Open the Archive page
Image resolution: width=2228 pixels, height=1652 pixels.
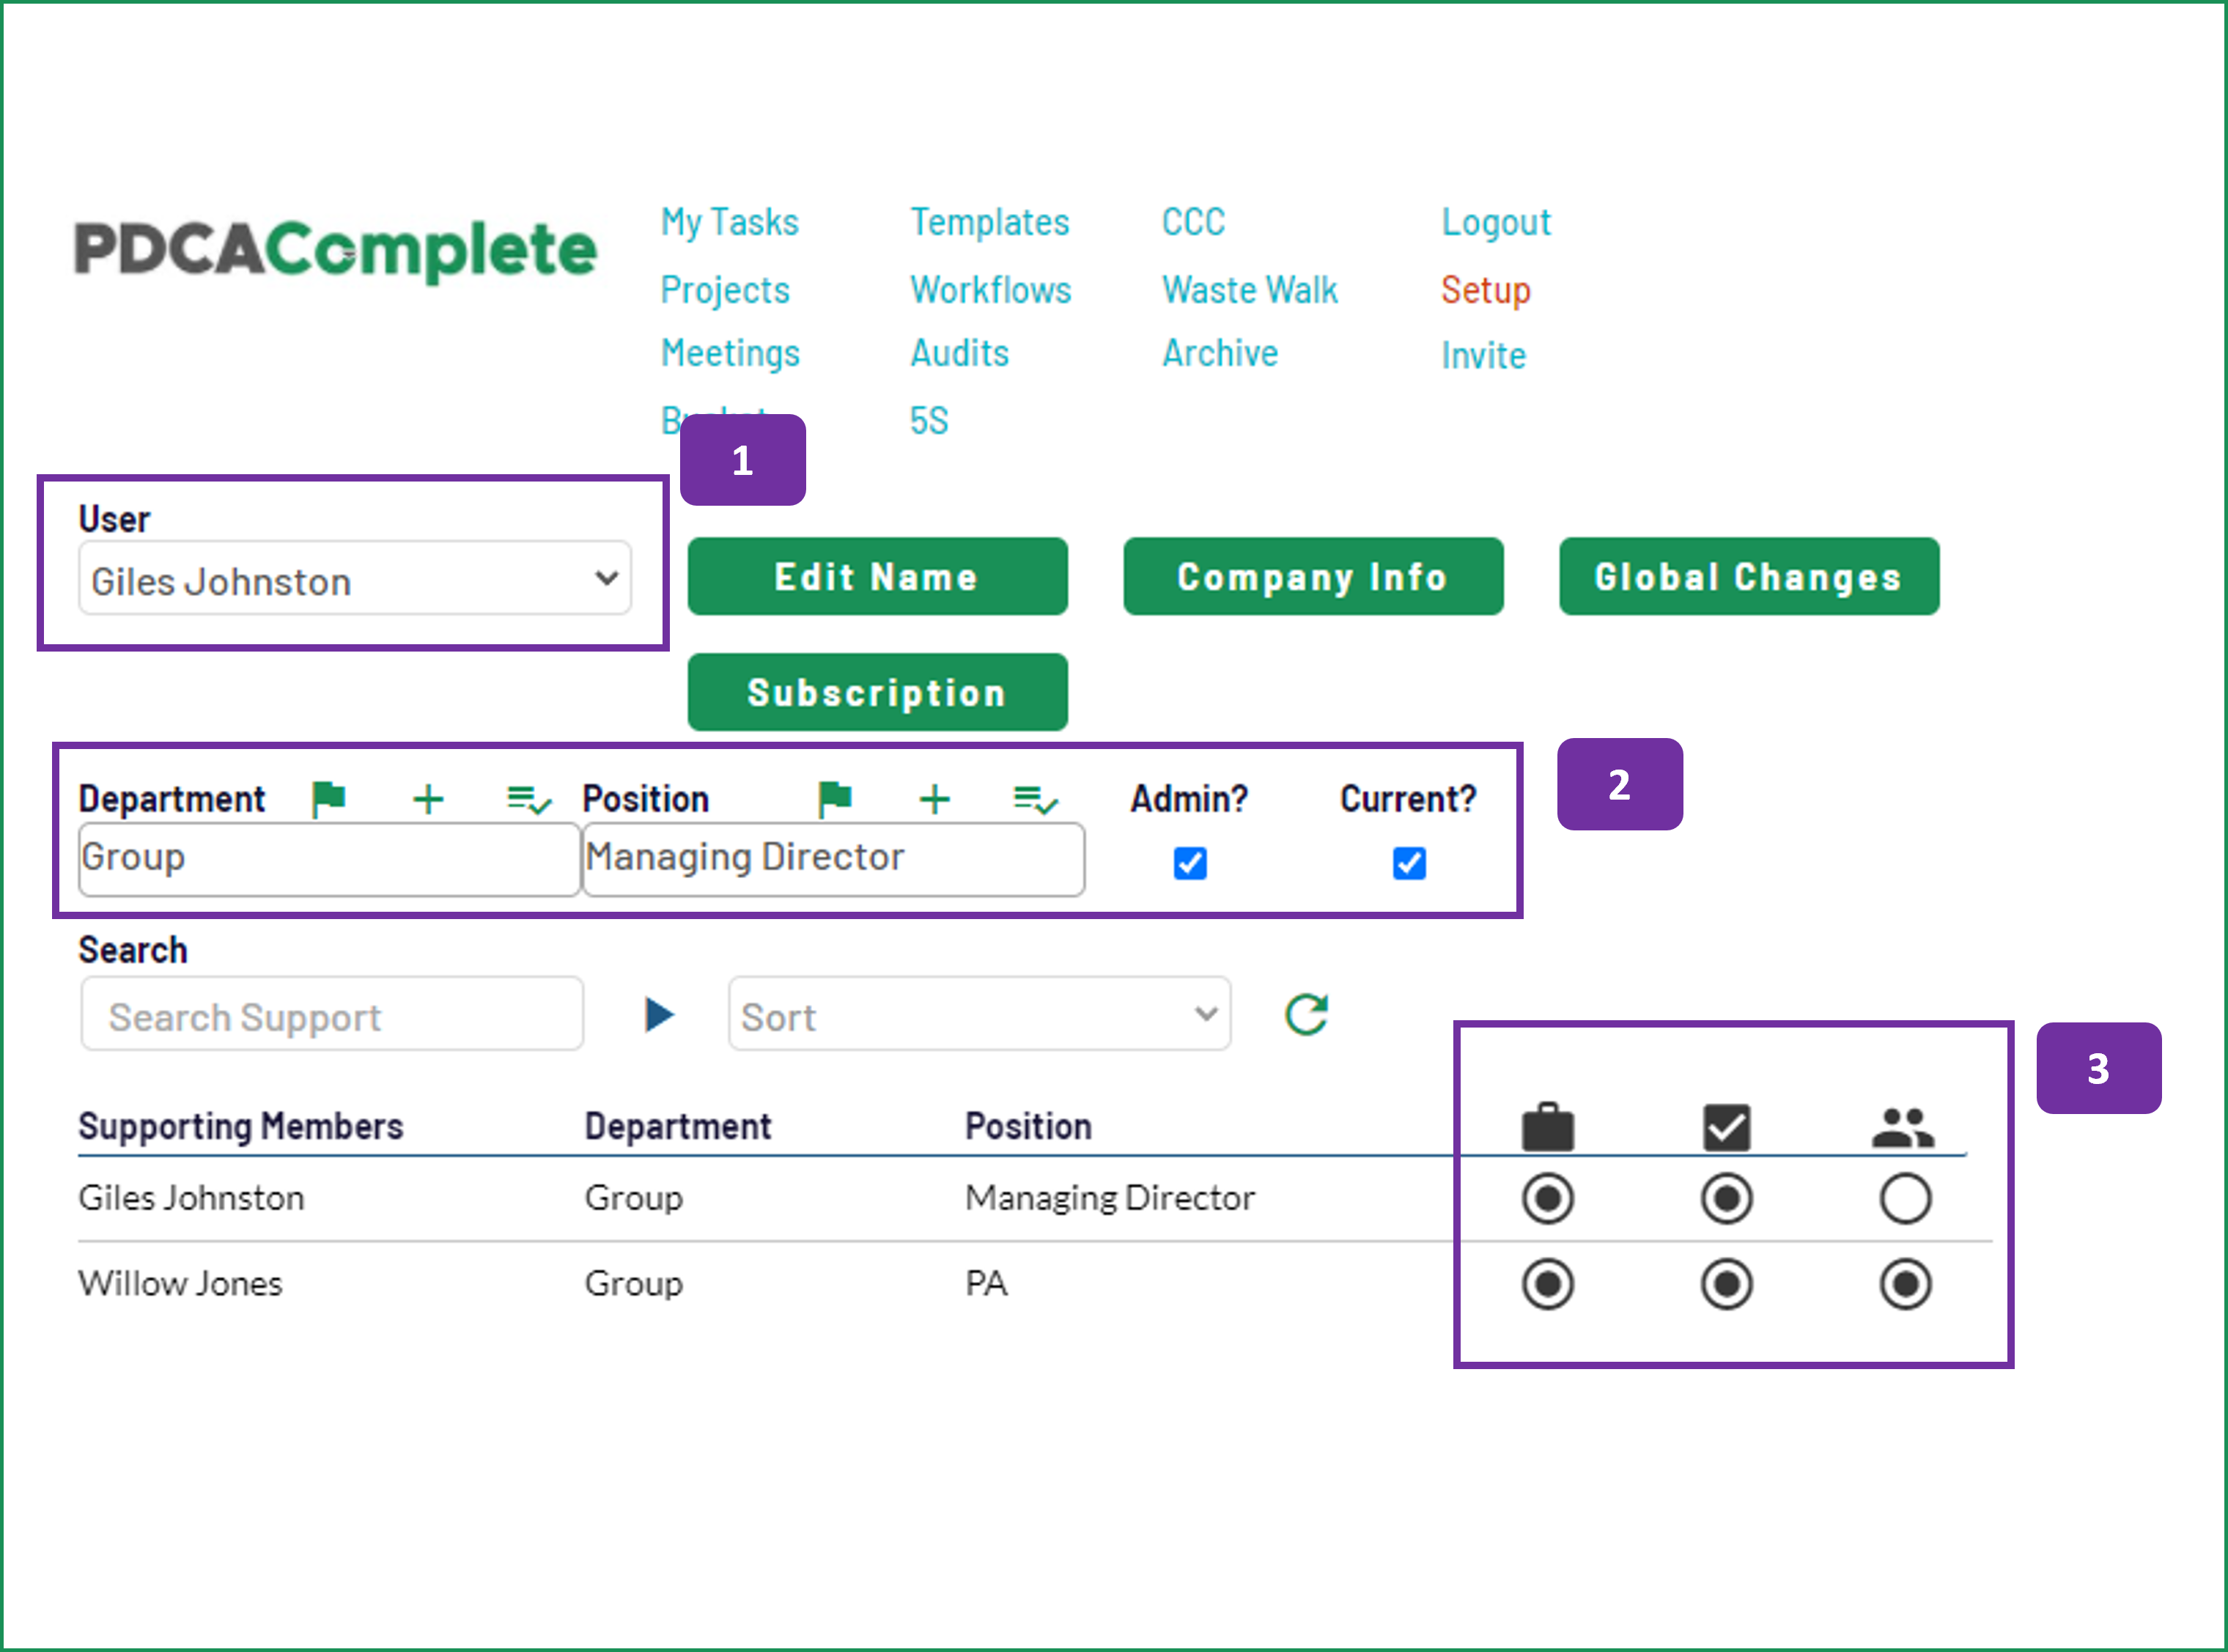1220,353
